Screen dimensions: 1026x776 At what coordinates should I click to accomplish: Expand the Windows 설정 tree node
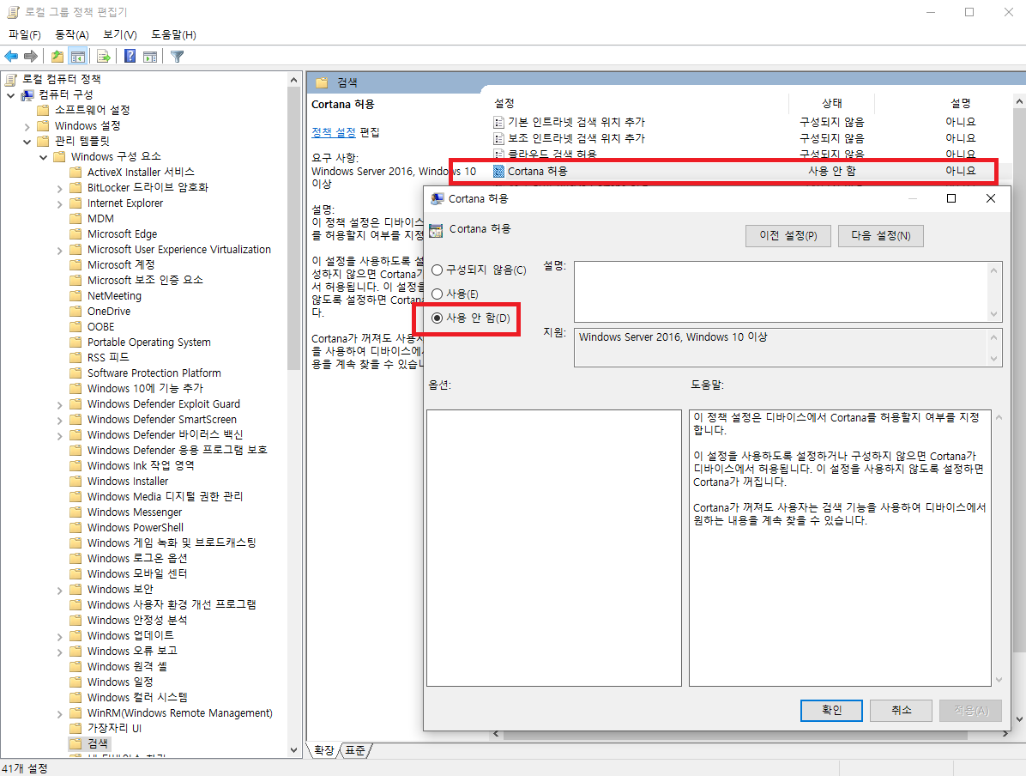(x=27, y=125)
